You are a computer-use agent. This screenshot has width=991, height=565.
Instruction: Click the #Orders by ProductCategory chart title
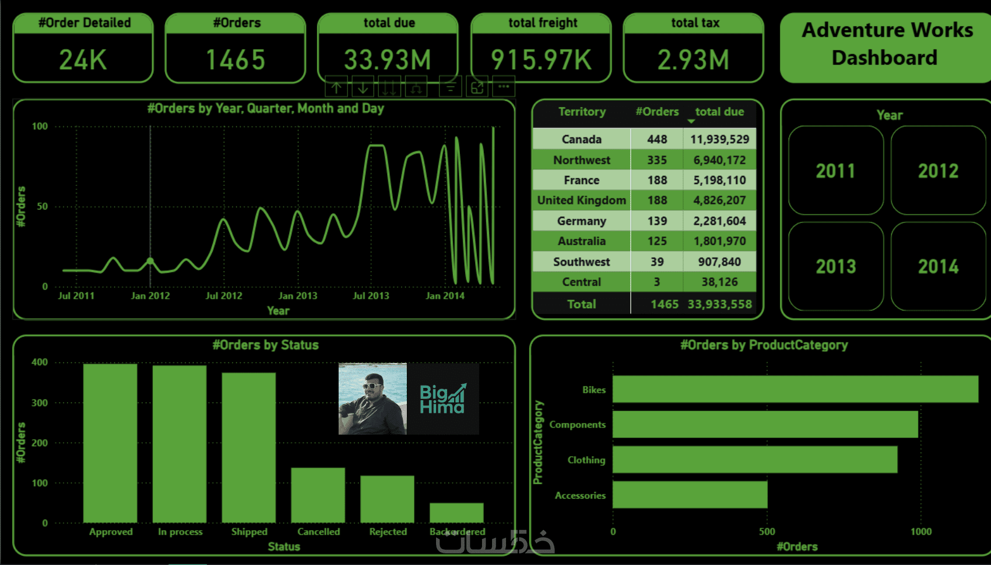(764, 345)
